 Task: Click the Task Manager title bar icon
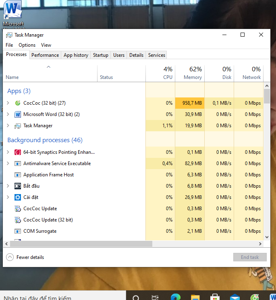pos(9,35)
